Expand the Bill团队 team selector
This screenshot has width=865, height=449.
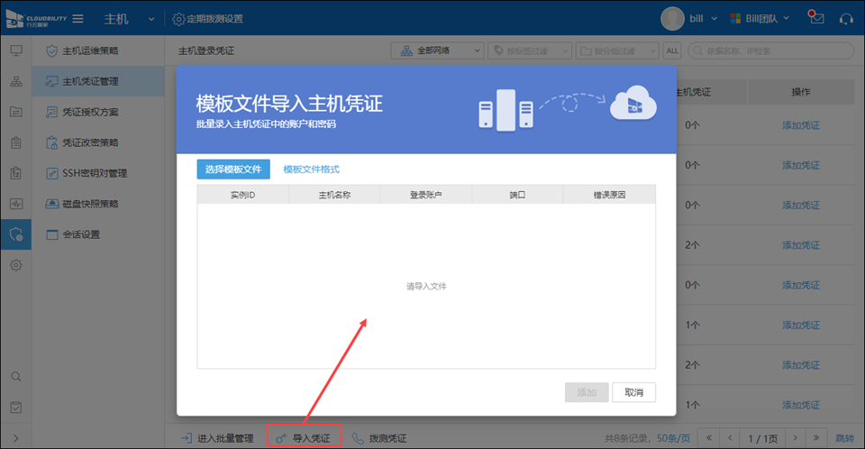tap(760, 18)
